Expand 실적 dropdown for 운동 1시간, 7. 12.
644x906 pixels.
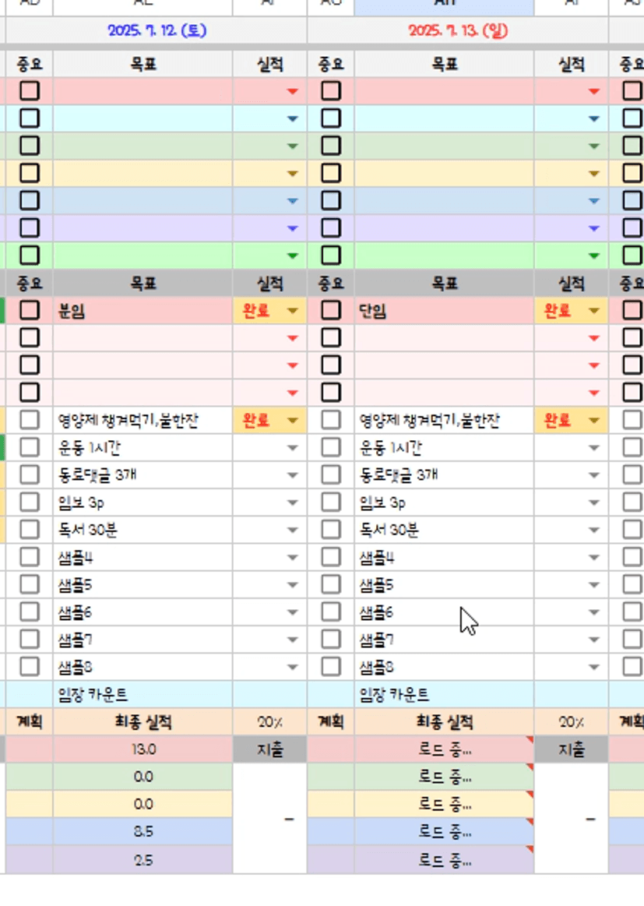pos(292,448)
